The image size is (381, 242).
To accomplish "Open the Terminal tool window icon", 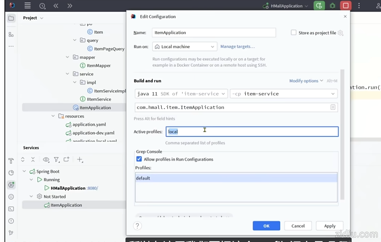I will pos(11,209).
